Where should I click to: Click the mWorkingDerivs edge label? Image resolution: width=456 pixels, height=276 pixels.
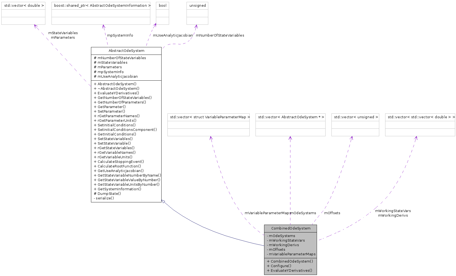click(x=393, y=216)
